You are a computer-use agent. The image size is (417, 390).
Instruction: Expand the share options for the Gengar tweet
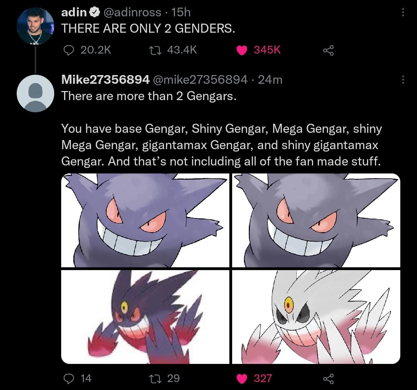click(328, 379)
